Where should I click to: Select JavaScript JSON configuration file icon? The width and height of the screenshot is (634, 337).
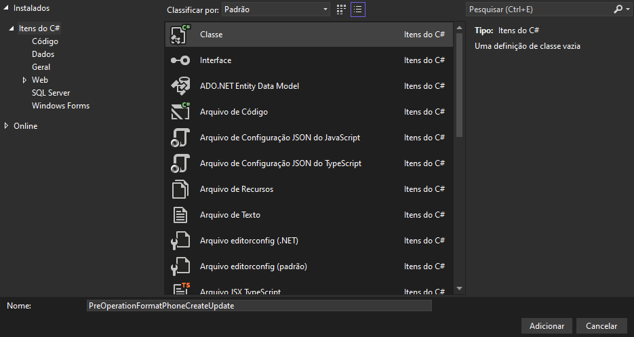180,138
